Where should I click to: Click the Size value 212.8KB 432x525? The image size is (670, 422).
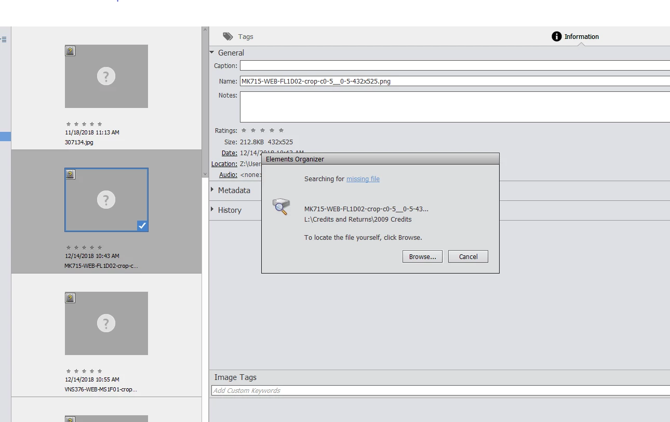tap(266, 142)
